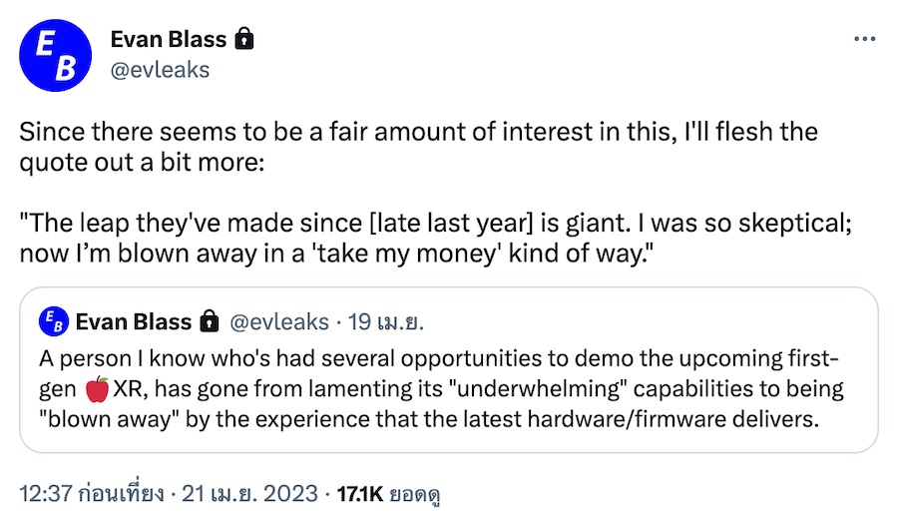Click the @evleaks handle under the main name
The image size is (898, 525).
click(x=159, y=70)
